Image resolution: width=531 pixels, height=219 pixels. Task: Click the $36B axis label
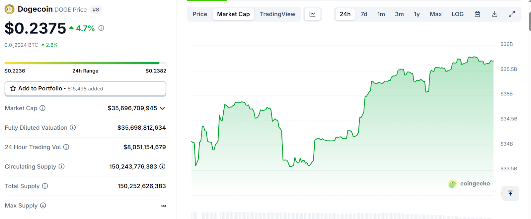click(x=506, y=44)
